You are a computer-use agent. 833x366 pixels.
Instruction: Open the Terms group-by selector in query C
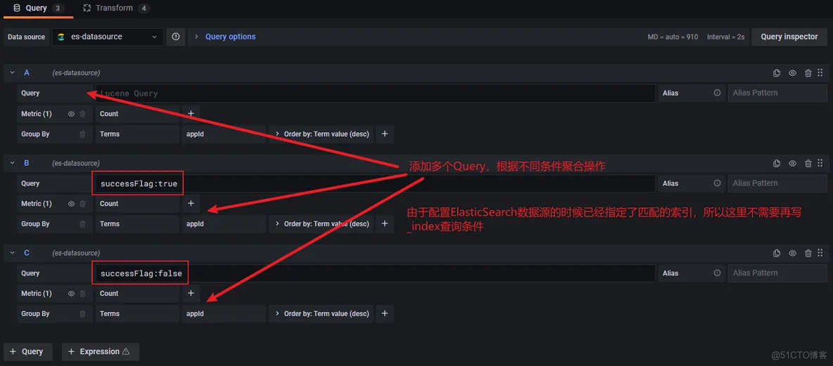pyautogui.click(x=138, y=313)
